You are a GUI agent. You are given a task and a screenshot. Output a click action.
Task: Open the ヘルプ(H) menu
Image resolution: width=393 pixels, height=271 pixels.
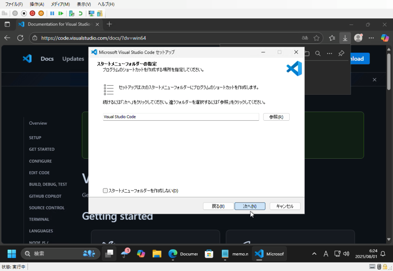tap(106, 4)
